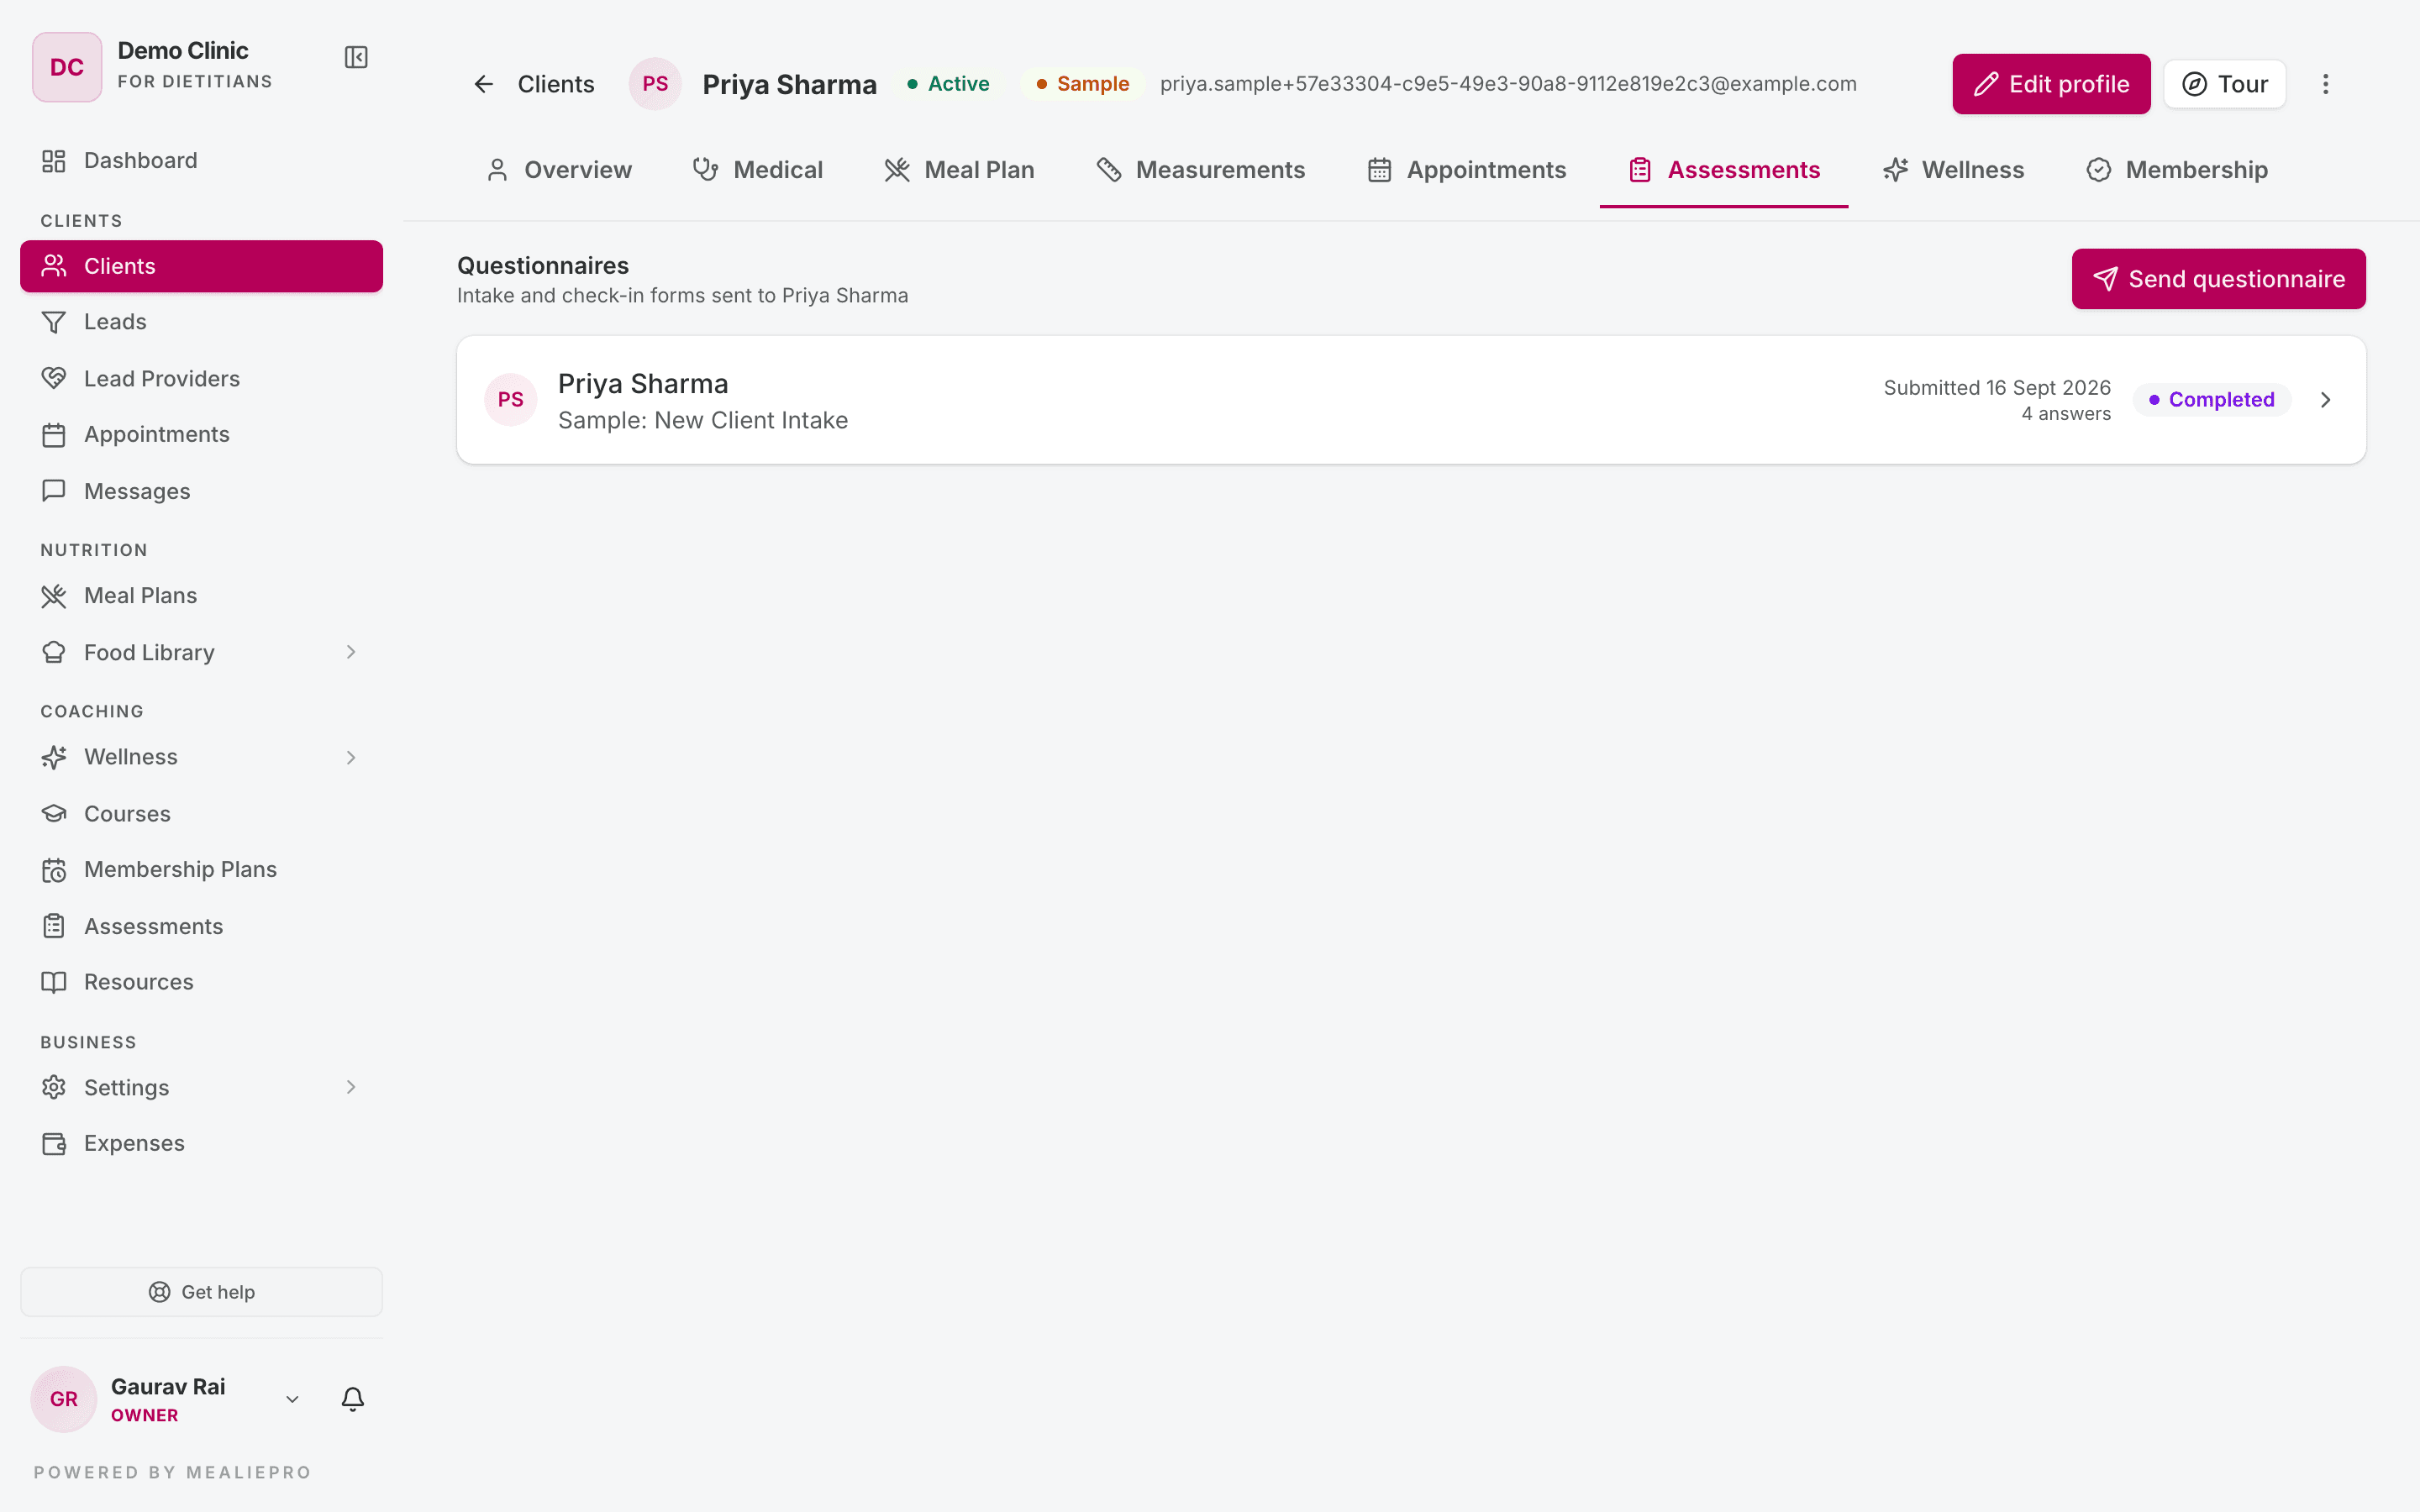
Task: Click the Active status badge
Action: (948, 84)
